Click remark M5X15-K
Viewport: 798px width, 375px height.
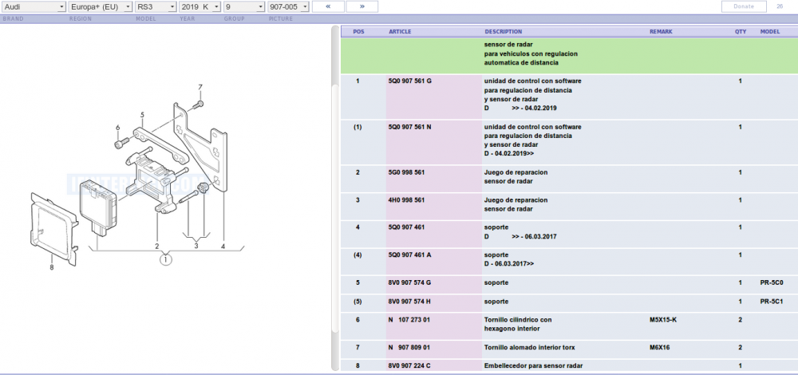tap(663, 320)
